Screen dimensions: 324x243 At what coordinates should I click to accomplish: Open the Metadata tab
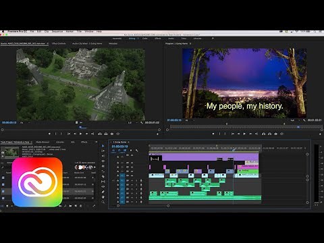pyautogui.click(x=113, y=43)
